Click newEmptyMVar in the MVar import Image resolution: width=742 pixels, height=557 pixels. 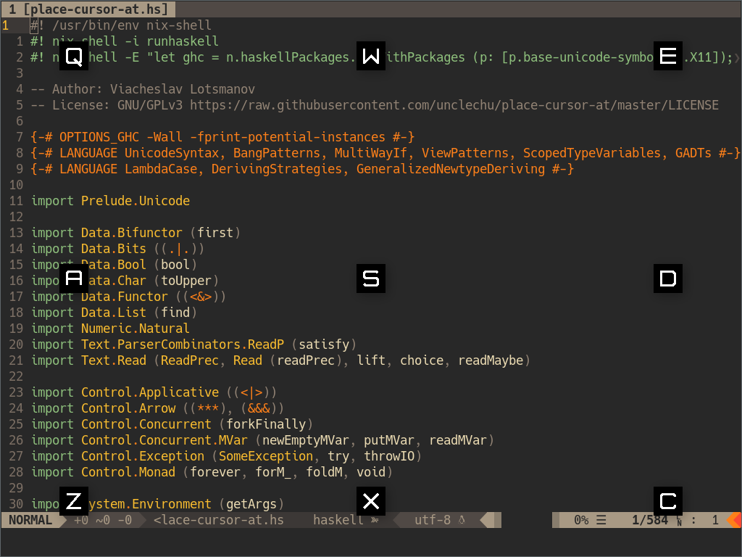point(306,440)
